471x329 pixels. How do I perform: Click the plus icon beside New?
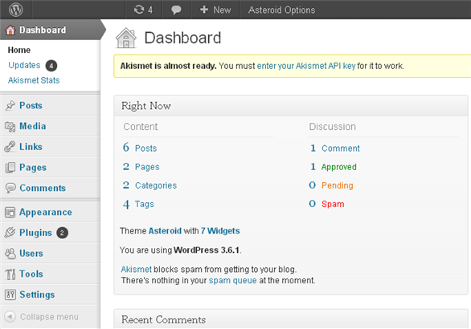[x=204, y=10]
